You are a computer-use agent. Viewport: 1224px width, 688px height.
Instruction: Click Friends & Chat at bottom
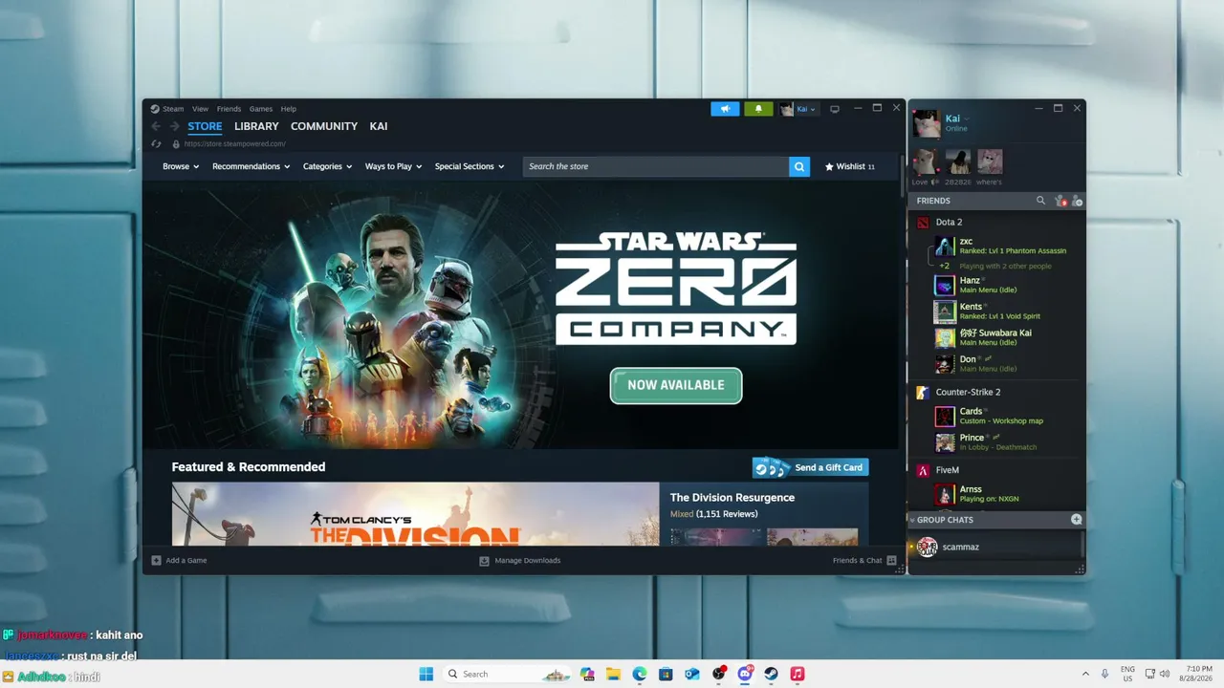[864, 560]
